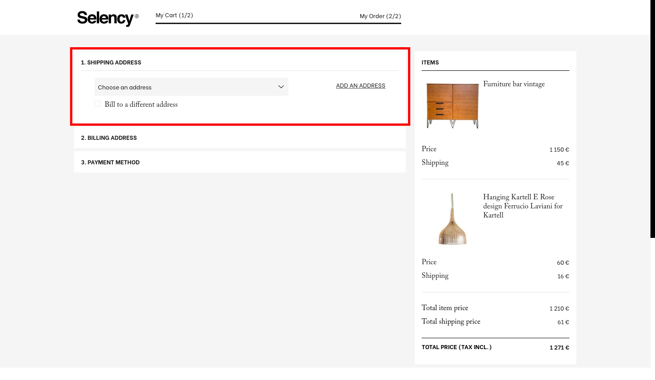Expand the 2. Billing Address section
The image size is (655, 380).
(240, 138)
